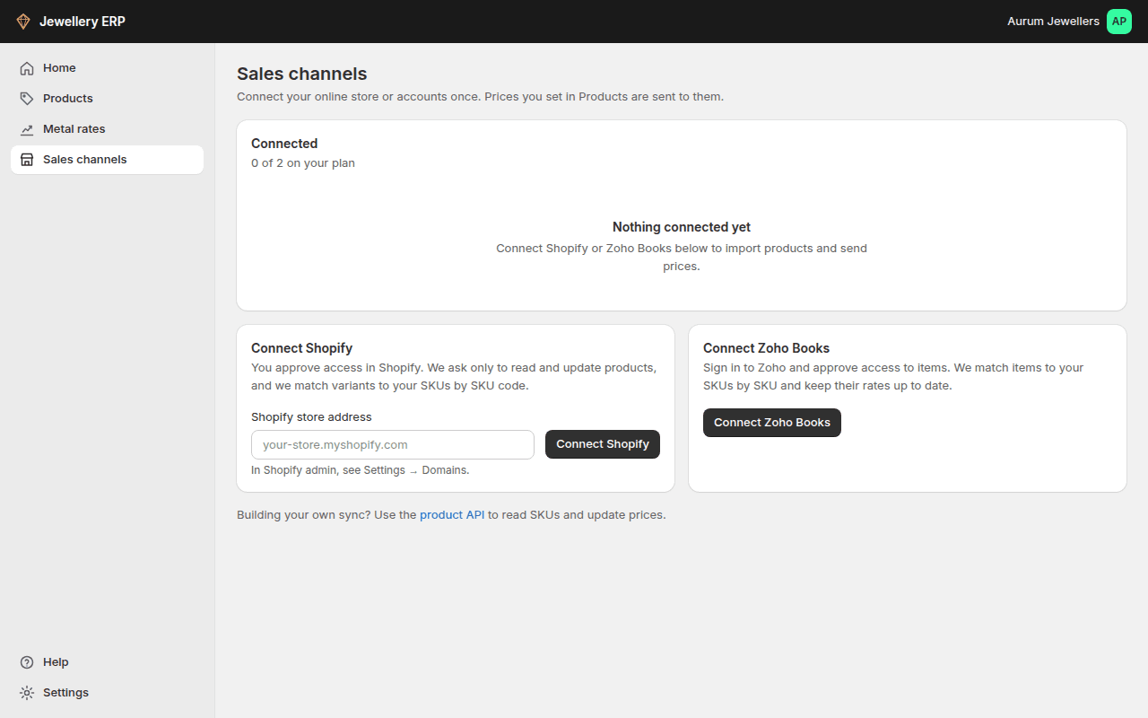The image size is (1148, 718).
Task: Click '0 of 2 on your plan' text
Action: [303, 163]
